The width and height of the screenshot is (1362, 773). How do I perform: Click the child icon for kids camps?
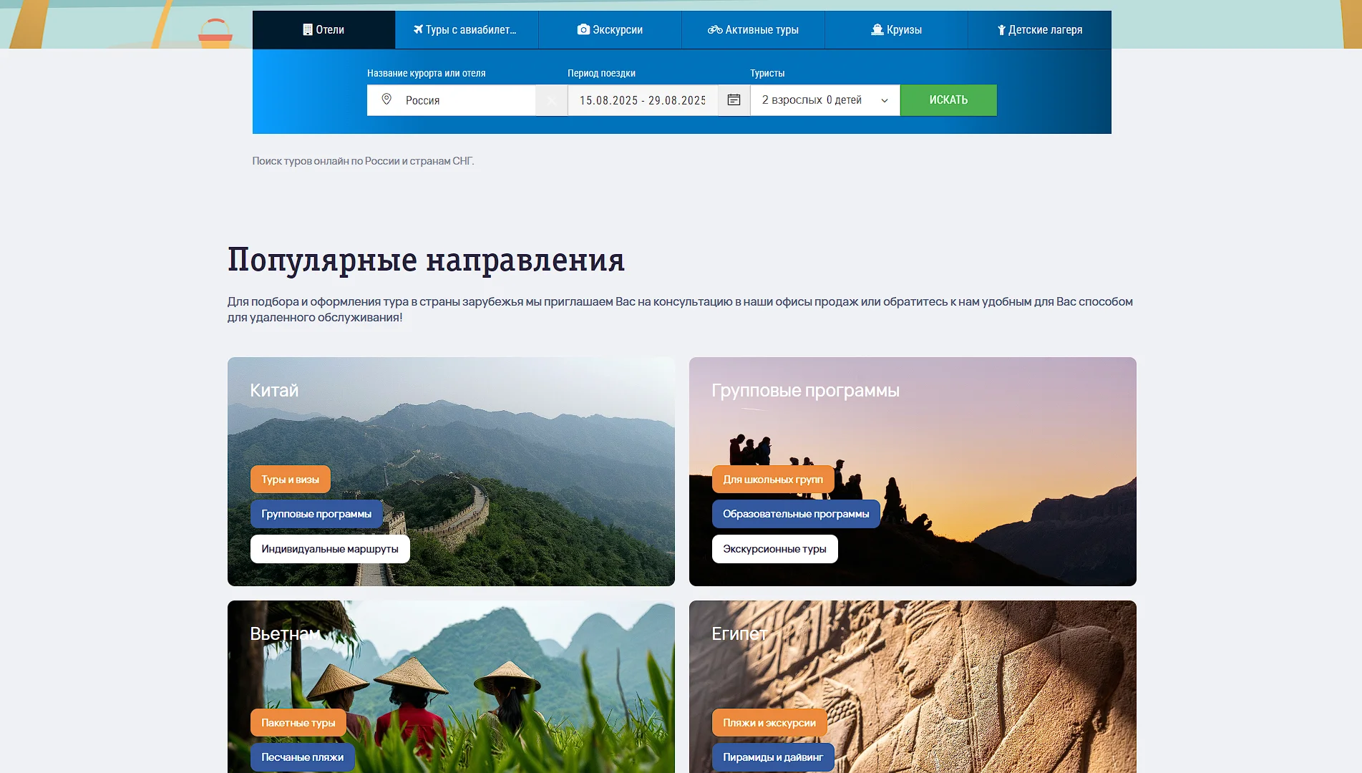(1001, 30)
